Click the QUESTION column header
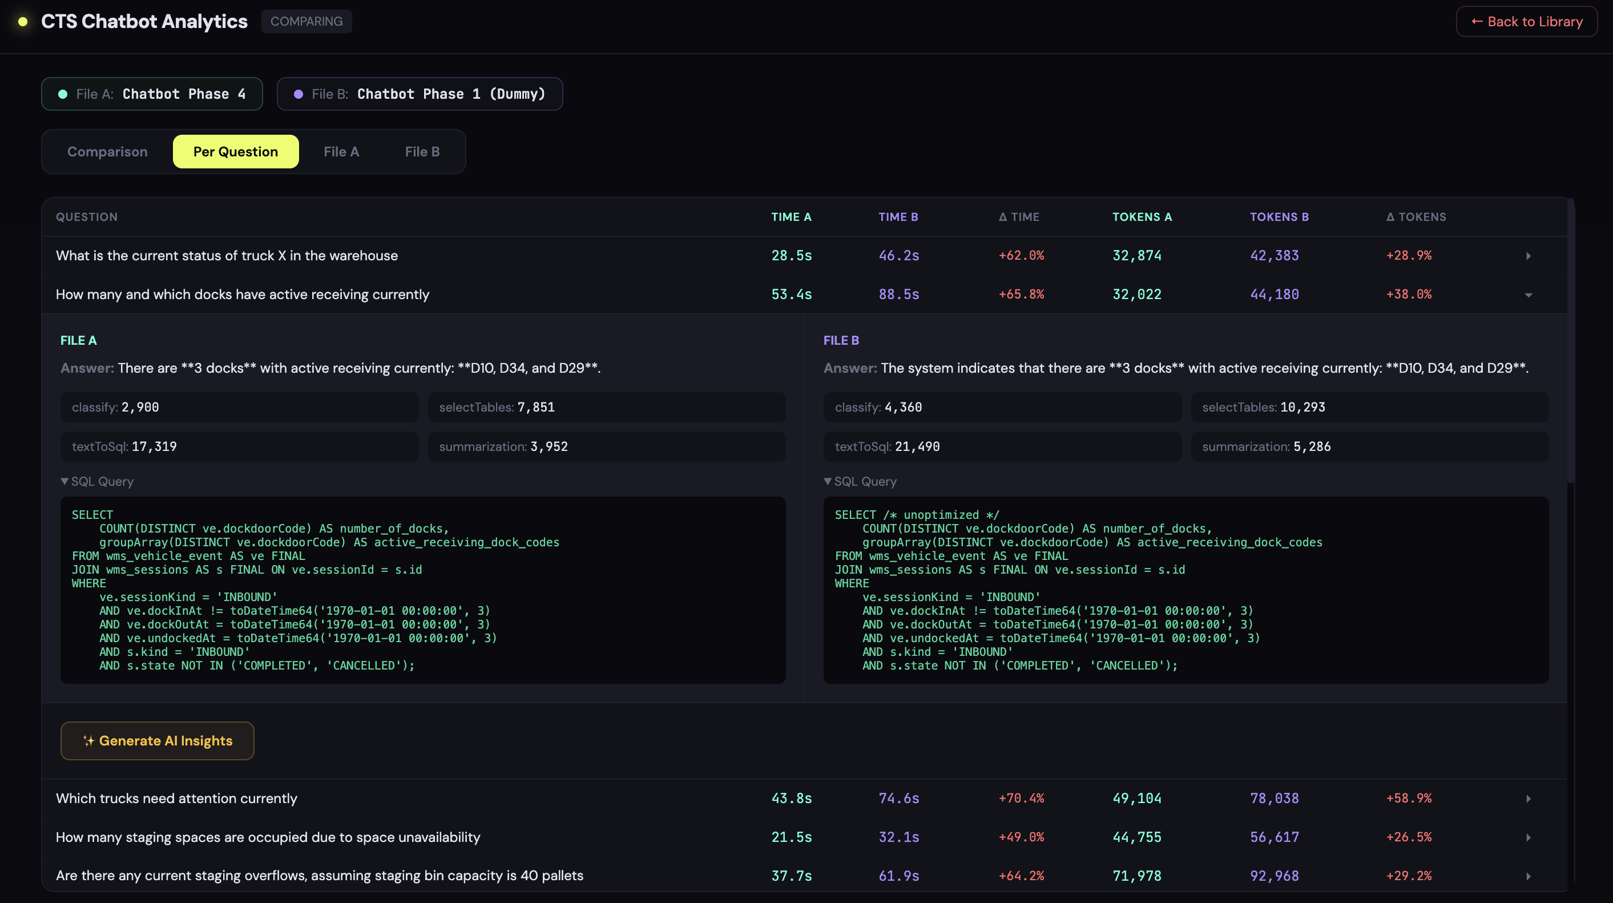 coord(86,217)
